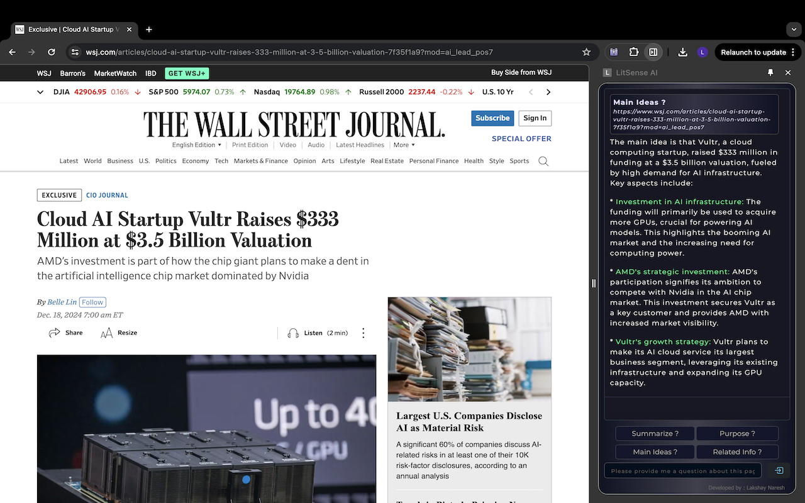Reload the WSJ page

pos(52,52)
